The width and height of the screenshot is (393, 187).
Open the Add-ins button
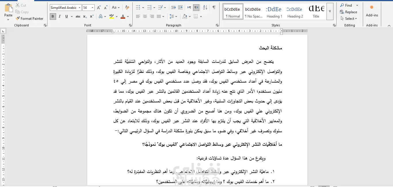[372, 11]
